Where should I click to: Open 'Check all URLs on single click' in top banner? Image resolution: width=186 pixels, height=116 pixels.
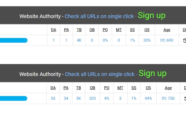[99, 16]
